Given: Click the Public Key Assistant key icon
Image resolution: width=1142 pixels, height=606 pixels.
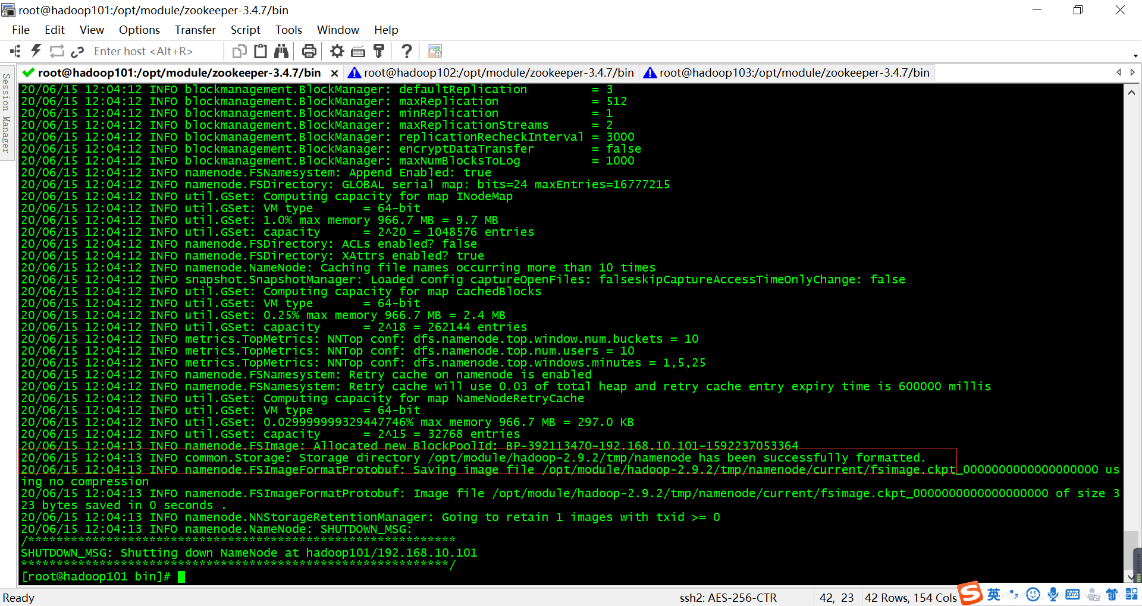Looking at the screenshot, I should [x=379, y=51].
